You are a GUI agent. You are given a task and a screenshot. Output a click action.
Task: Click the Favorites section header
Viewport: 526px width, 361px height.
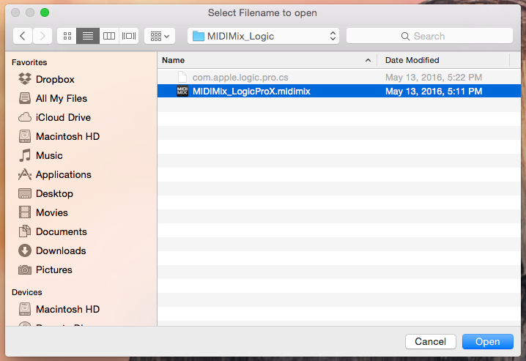coord(29,62)
